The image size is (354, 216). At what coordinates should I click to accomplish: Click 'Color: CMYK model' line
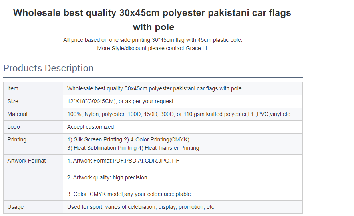(x=129, y=194)
